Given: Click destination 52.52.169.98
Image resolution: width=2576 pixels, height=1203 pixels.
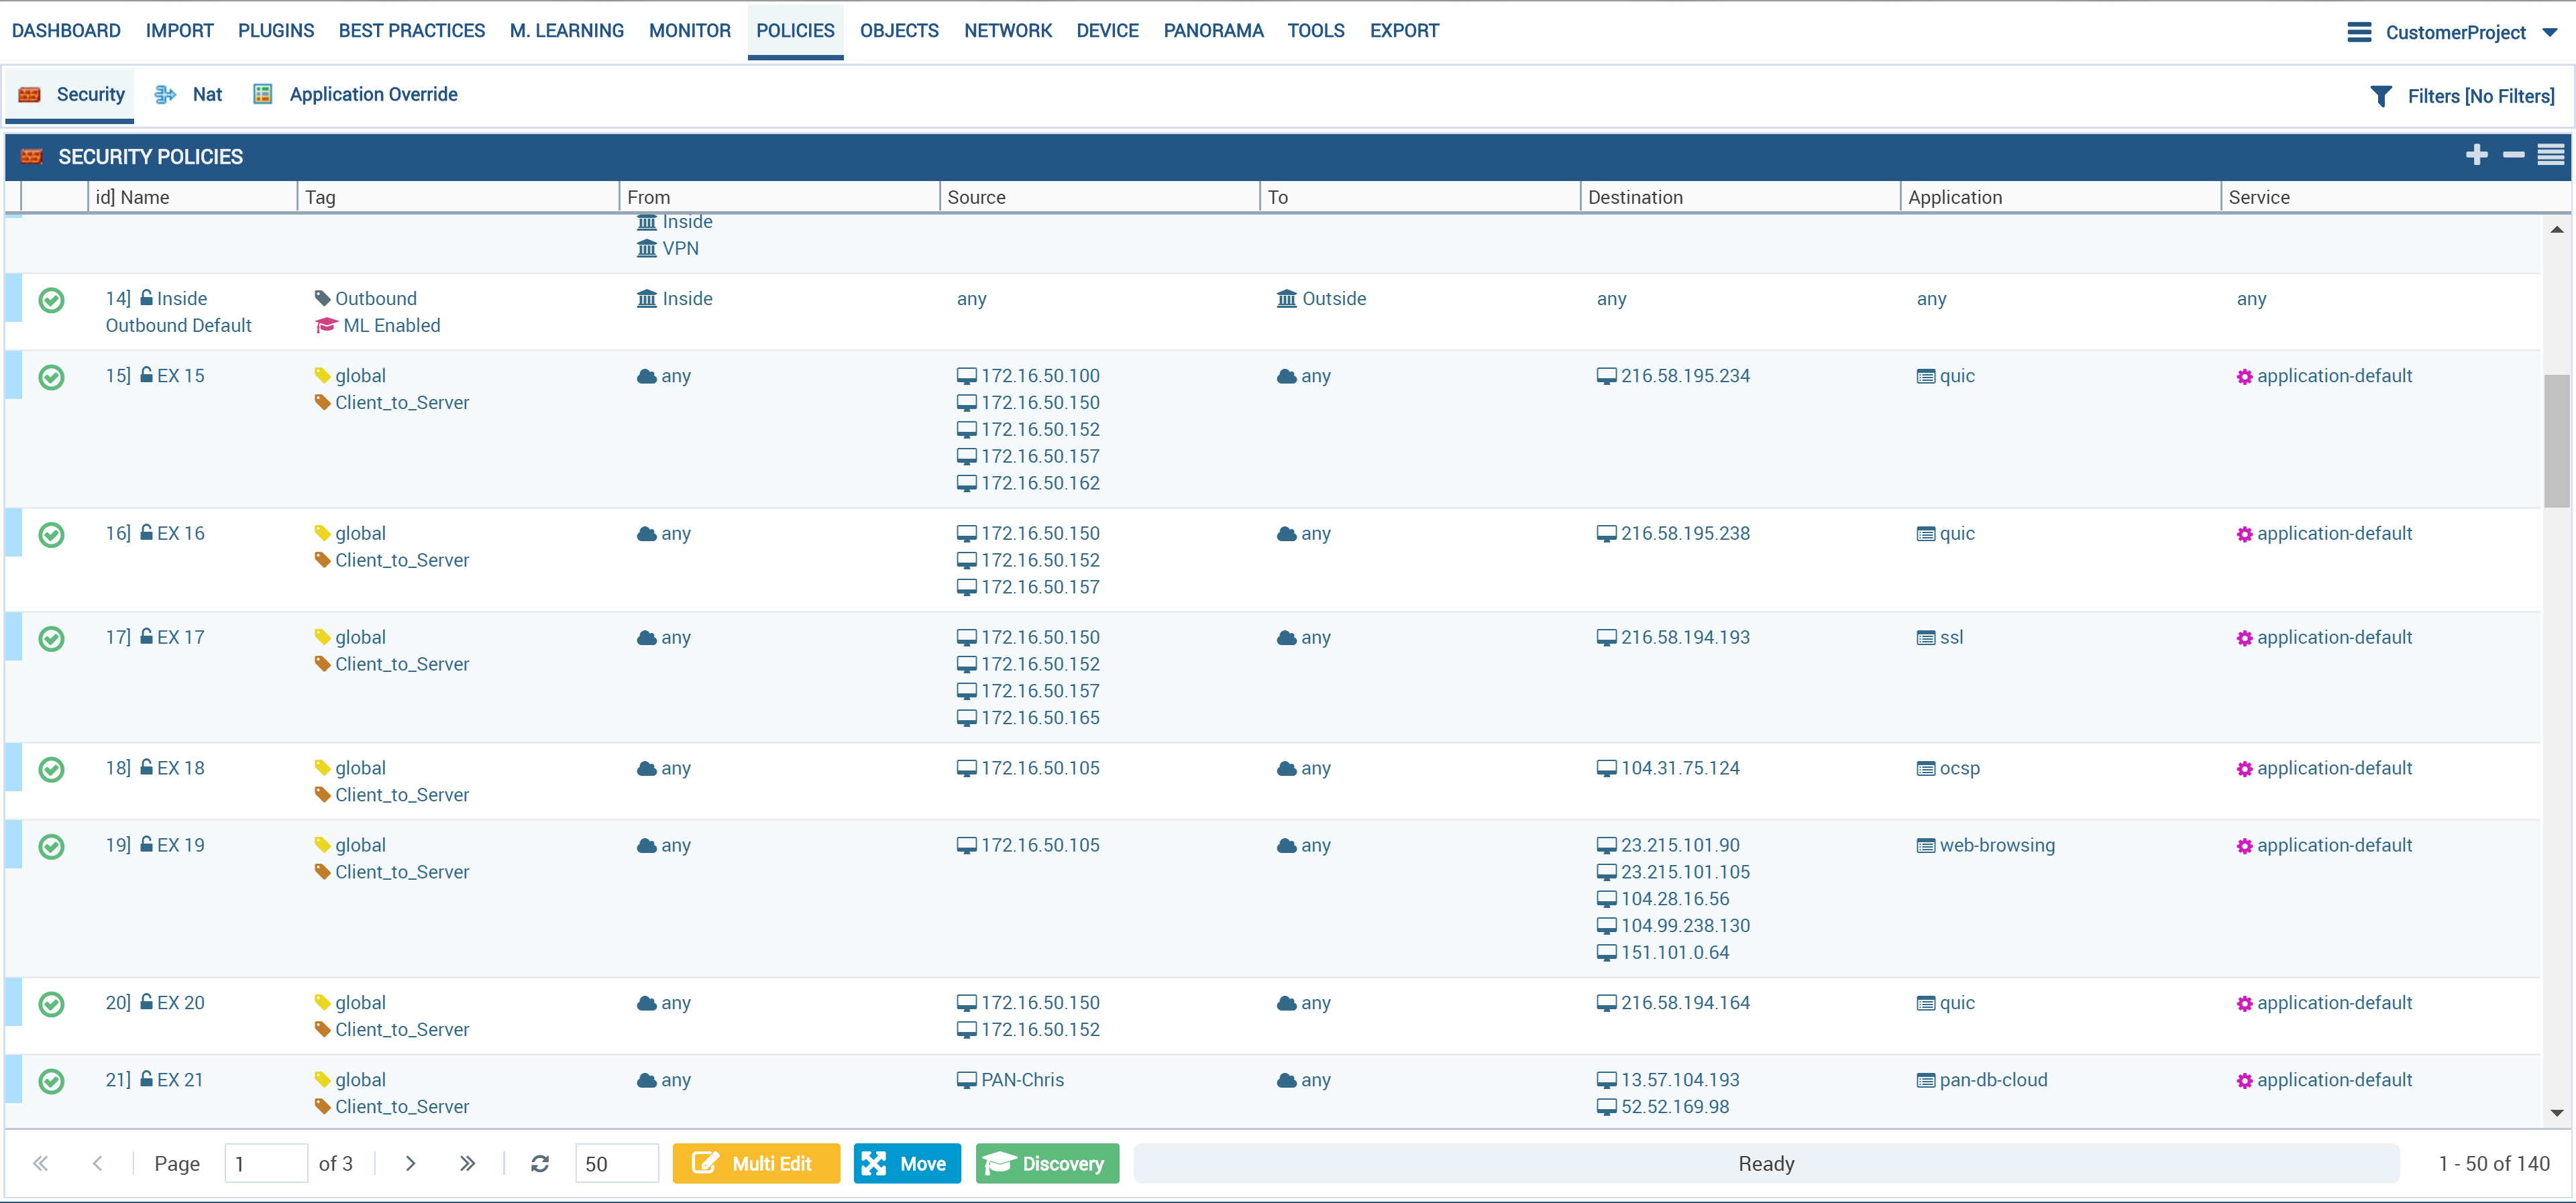Looking at the screenshot, I should pyautogui.click(x=1674, y=1106).
